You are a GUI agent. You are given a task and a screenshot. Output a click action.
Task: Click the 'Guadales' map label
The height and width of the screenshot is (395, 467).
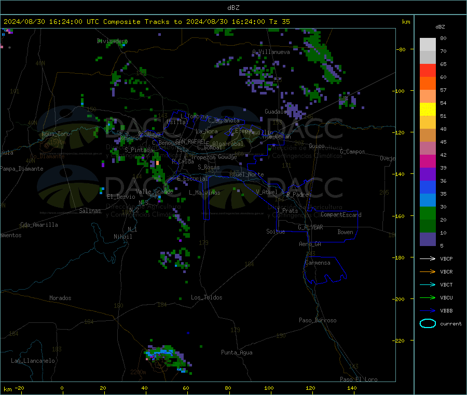click(x=277, y=112)
